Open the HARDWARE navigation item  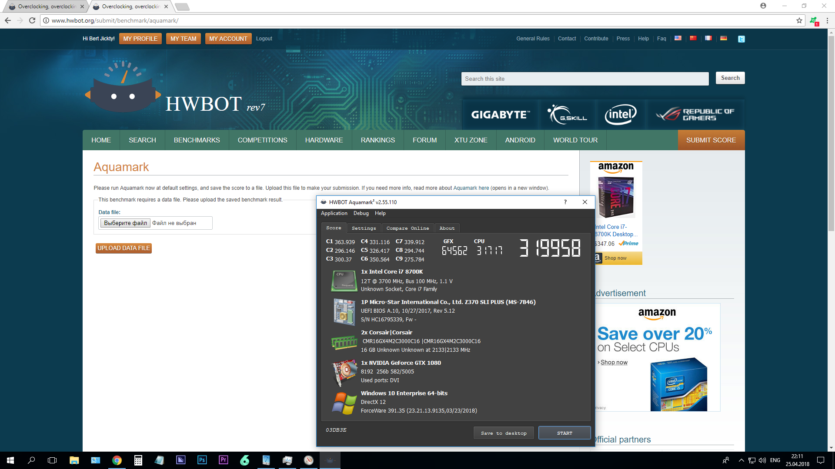(x=324, y=140)
